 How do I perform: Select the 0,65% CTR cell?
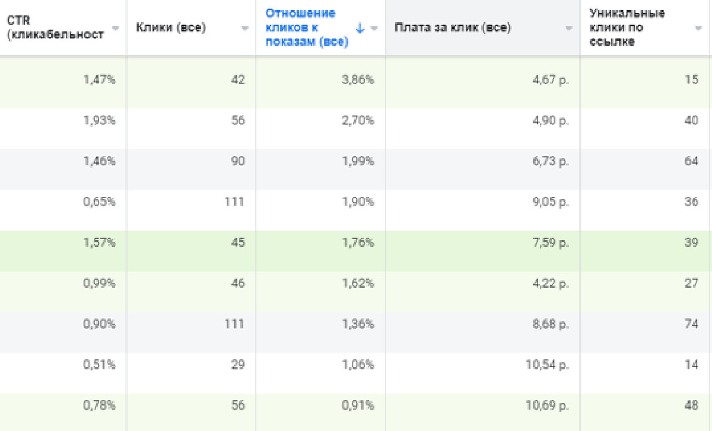coord(63,202)
